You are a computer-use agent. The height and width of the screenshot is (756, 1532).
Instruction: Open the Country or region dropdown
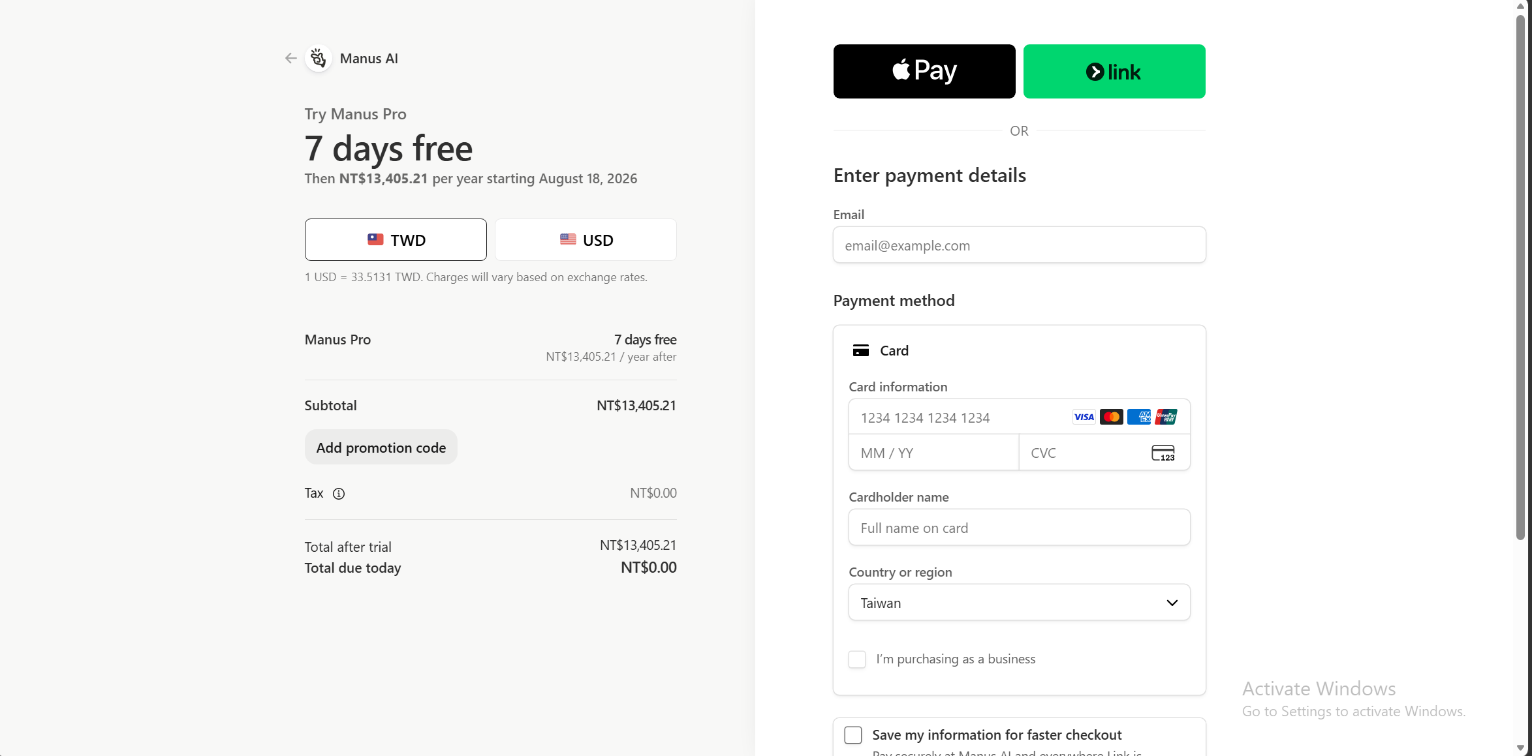click(1020, 603)
